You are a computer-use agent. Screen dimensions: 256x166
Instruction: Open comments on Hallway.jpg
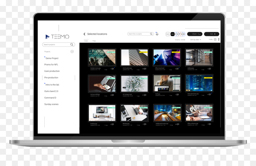pyautogui.click(x=210, y=69)
